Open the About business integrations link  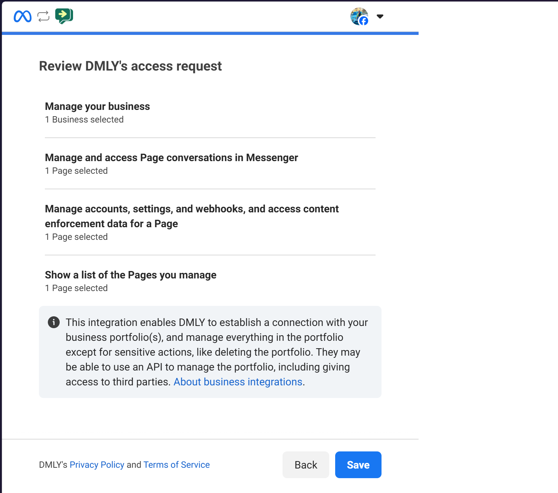pos(238,382)
